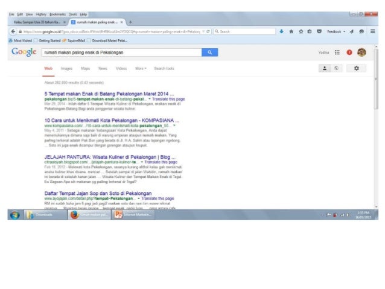Click the Google logo
Image resolution: width=385 pixels, height=289 pixels.
click(24, 52)
